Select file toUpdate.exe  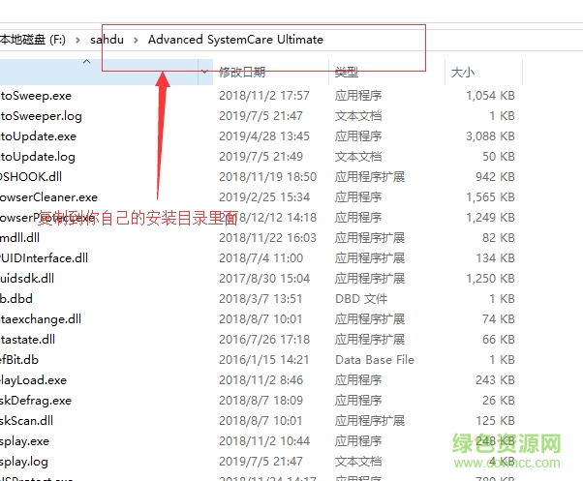(39, 136)
